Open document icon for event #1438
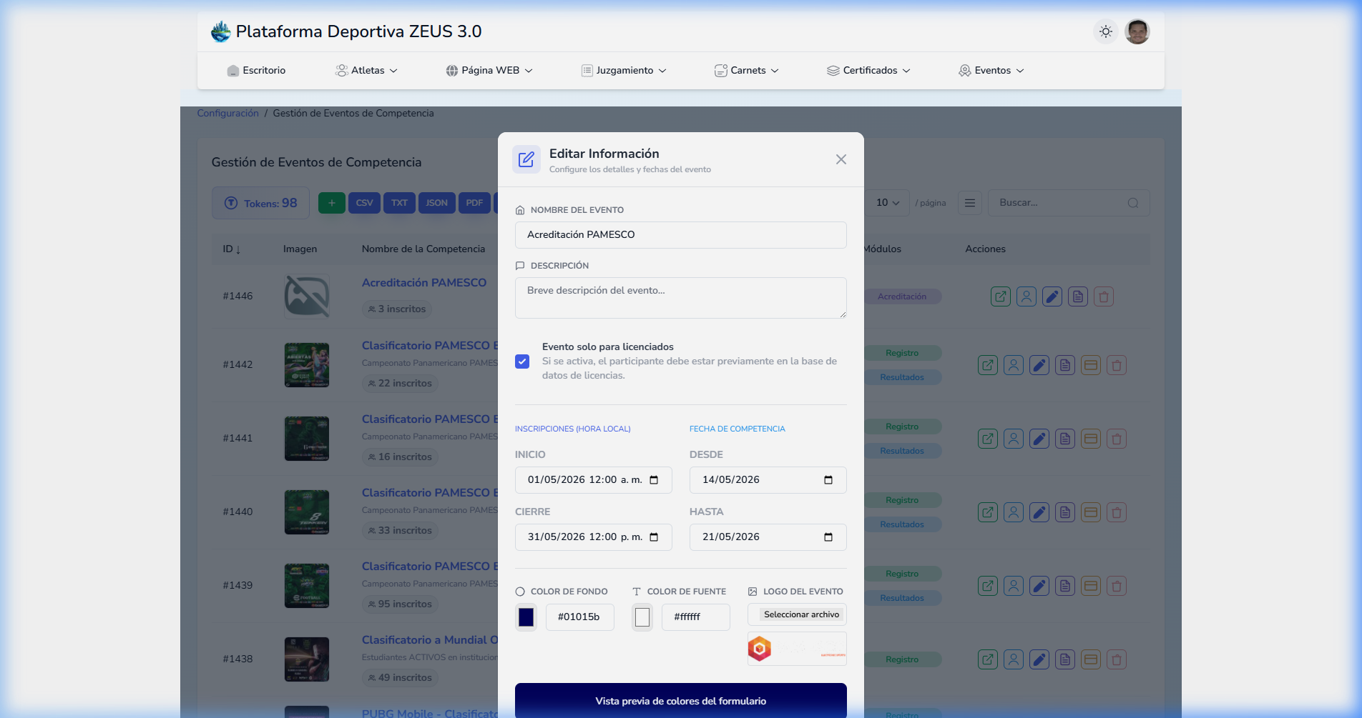This screenshot has height=718, width=1362. coord(1065,659)
